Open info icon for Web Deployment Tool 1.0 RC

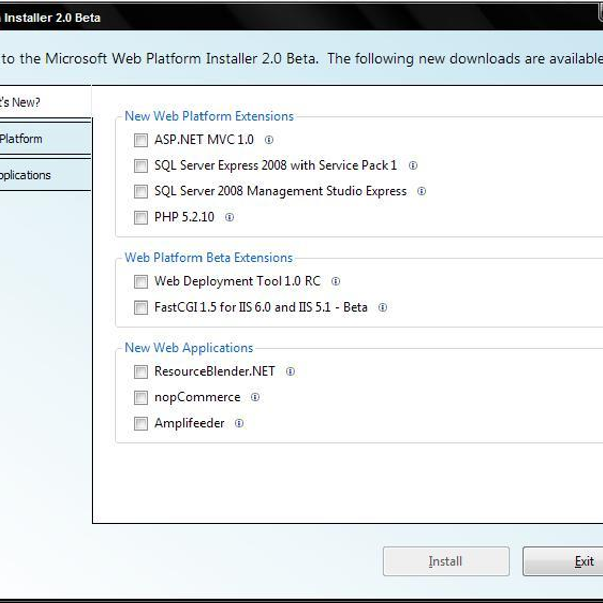(x=336, y=281)
